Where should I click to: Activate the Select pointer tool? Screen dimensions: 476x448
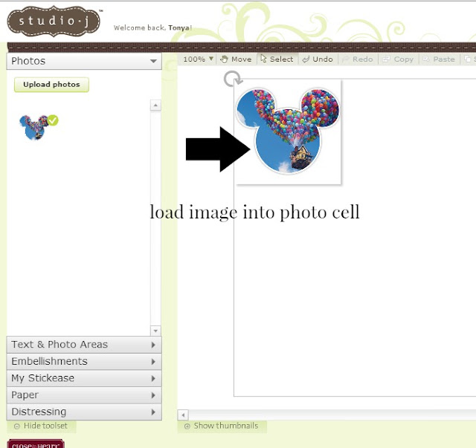tap(277, 59)
